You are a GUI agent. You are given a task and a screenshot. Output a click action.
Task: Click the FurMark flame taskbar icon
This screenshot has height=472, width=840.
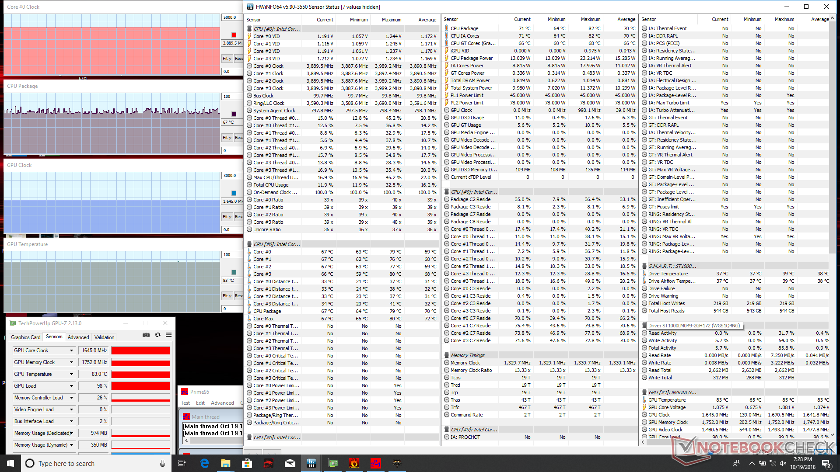[354, 463]
